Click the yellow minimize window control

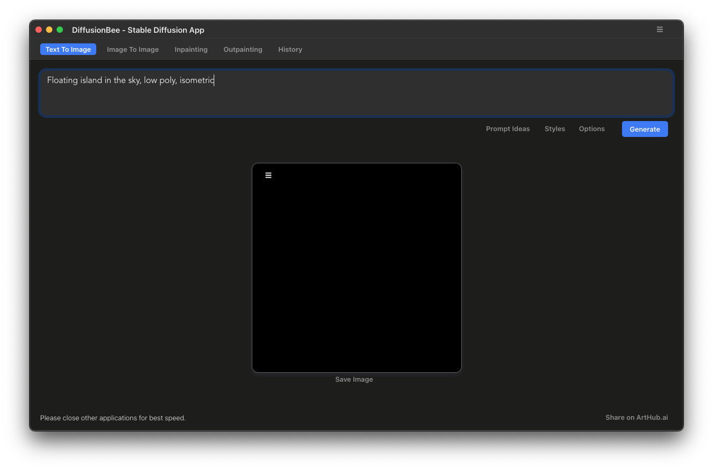click(49, 30)
